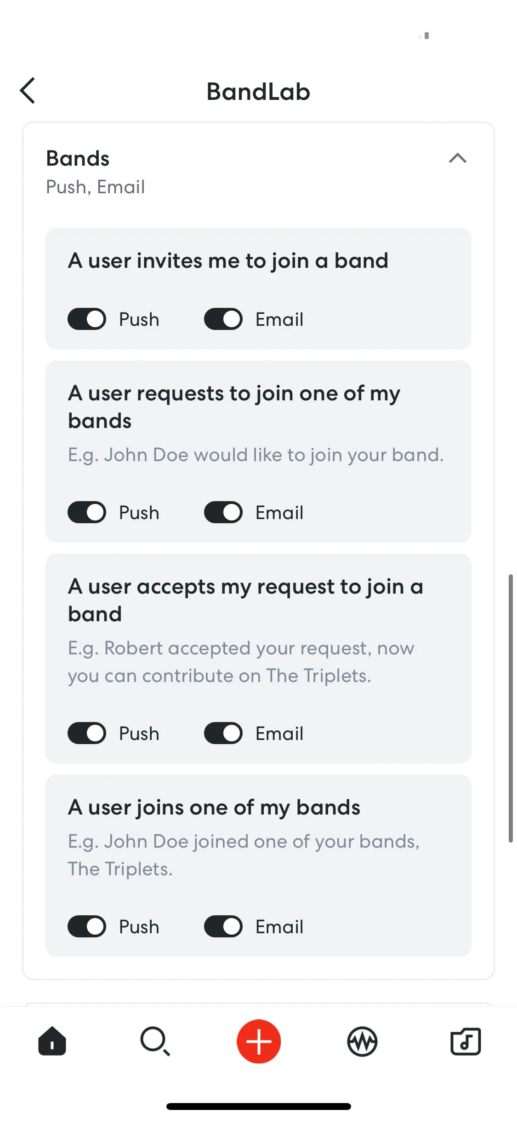
Task: Collapse the Bands section chevron
Action: [458, 158]
